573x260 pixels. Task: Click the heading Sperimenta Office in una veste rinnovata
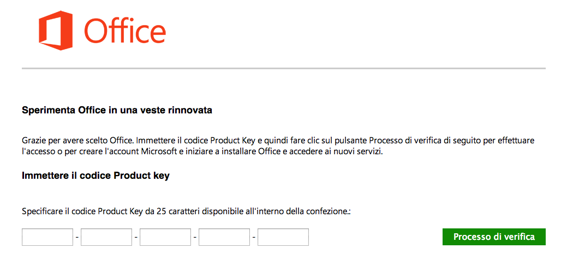tap(117, 110)
